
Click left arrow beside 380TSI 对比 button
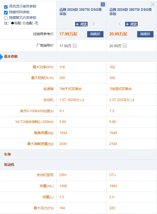coord(119,24)
